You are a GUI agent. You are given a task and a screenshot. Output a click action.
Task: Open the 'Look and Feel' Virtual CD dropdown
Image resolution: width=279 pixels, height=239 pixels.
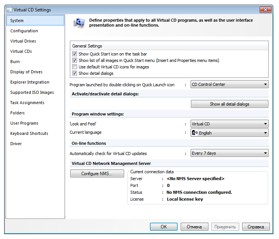pyautogui.click(x=229, y=124)
